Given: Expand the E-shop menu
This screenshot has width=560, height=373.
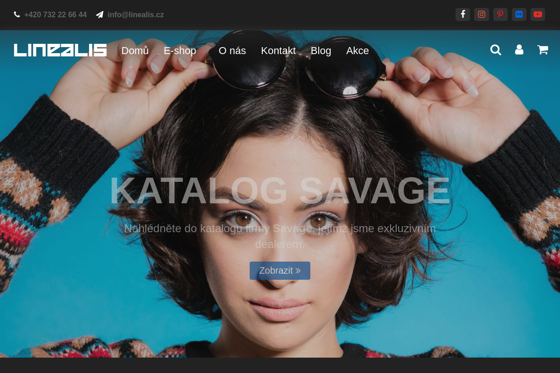Looking at the screenshot, I should (x=184, y=50).
